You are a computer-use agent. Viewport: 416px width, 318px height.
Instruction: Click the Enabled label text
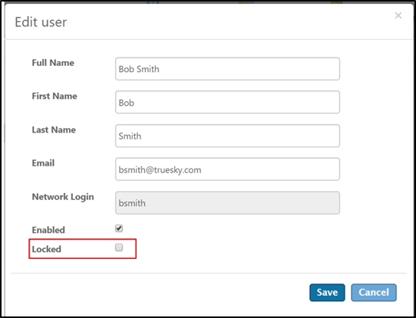click(48, 230)
